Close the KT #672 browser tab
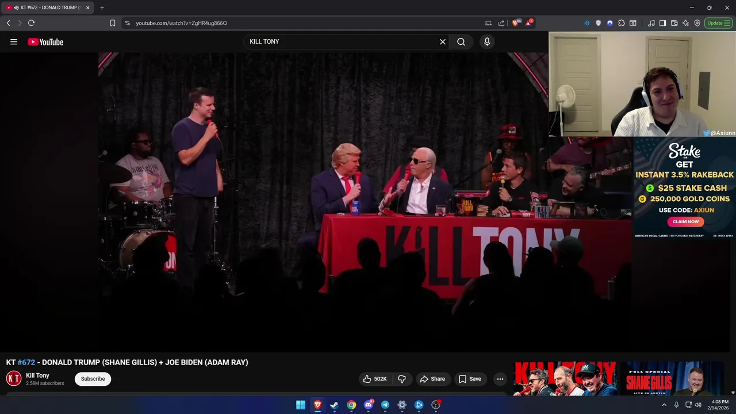Screen dimensions: 736x414 (x=88, y=7)
